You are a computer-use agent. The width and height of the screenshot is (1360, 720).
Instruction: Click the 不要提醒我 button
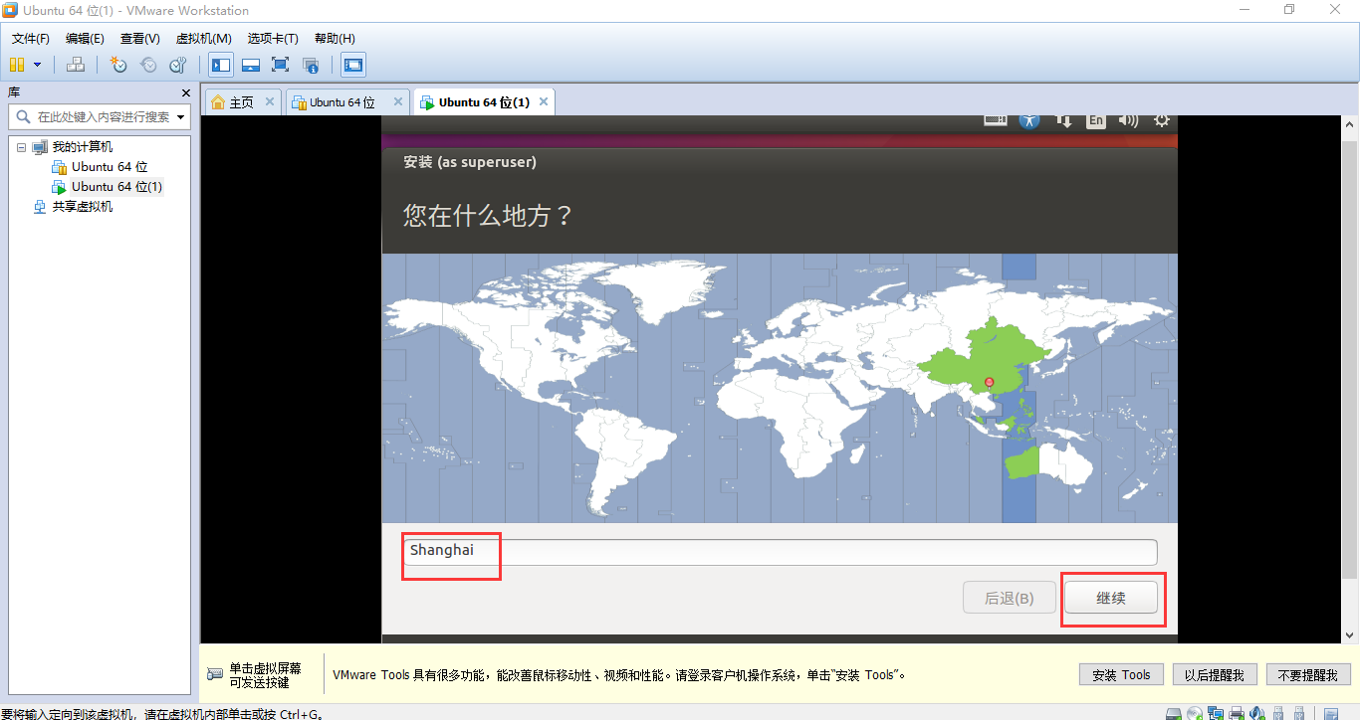[x=1308, y=674]
